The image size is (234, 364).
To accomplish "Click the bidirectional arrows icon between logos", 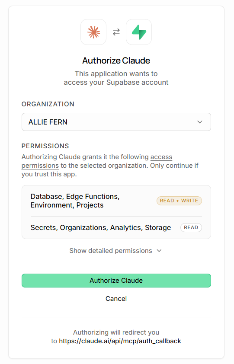I will point(116,32).
